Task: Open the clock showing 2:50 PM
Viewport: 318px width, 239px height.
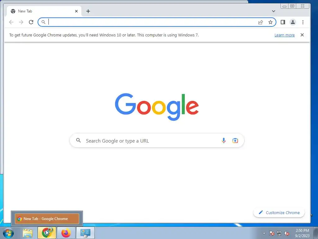Action: (x=302, y=233)
